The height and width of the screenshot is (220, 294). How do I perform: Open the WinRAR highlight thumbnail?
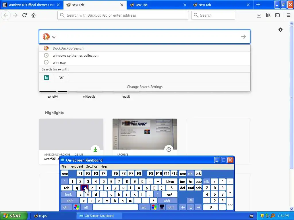(145, 134)
